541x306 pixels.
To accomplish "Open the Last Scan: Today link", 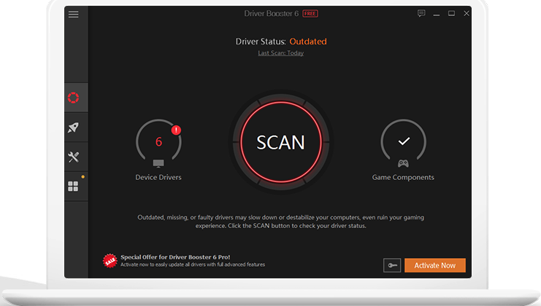I will [281, 53].
